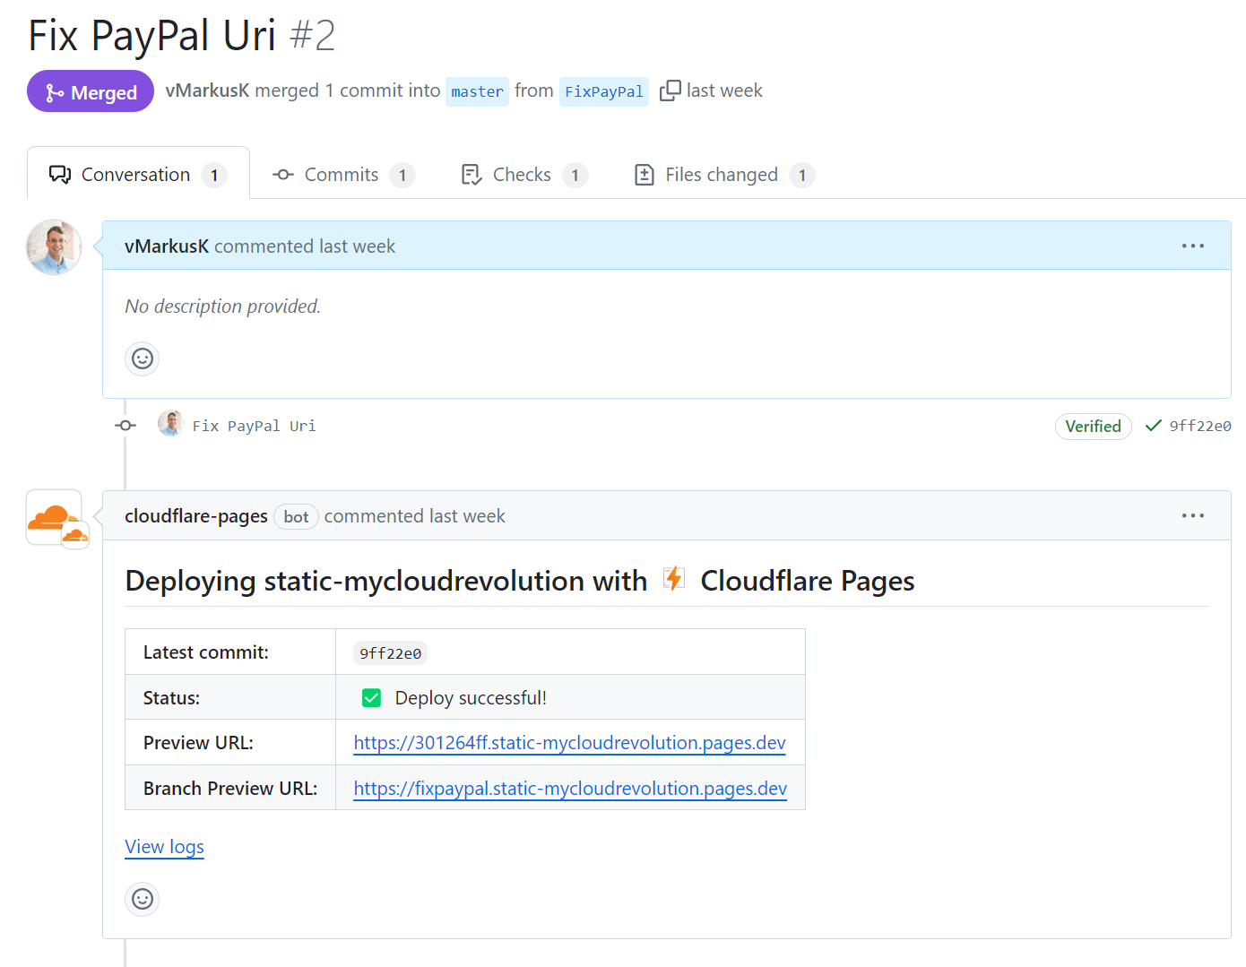Screen dimensions: 1246x967
Task: Click the copy branch name icon
Action: 670,91
